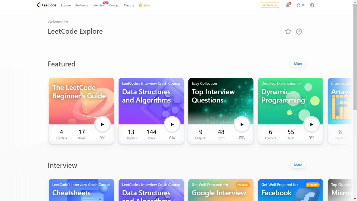Open the Store nav item

pyautogui.click(x=145, y=5)
